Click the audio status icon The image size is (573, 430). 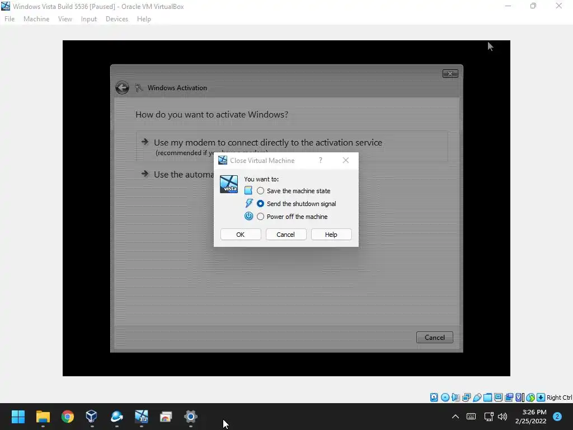455,398
